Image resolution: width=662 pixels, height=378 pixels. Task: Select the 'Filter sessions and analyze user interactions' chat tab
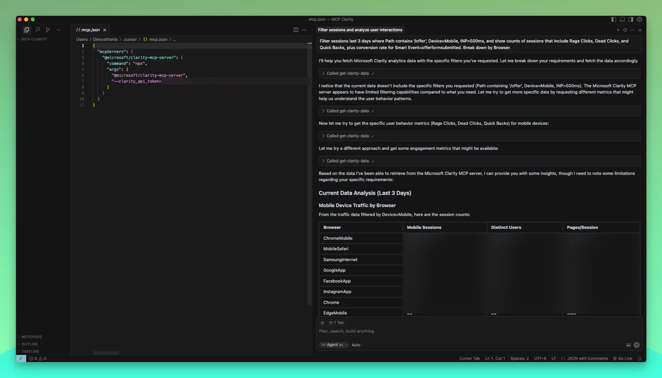tap(360, 30)
